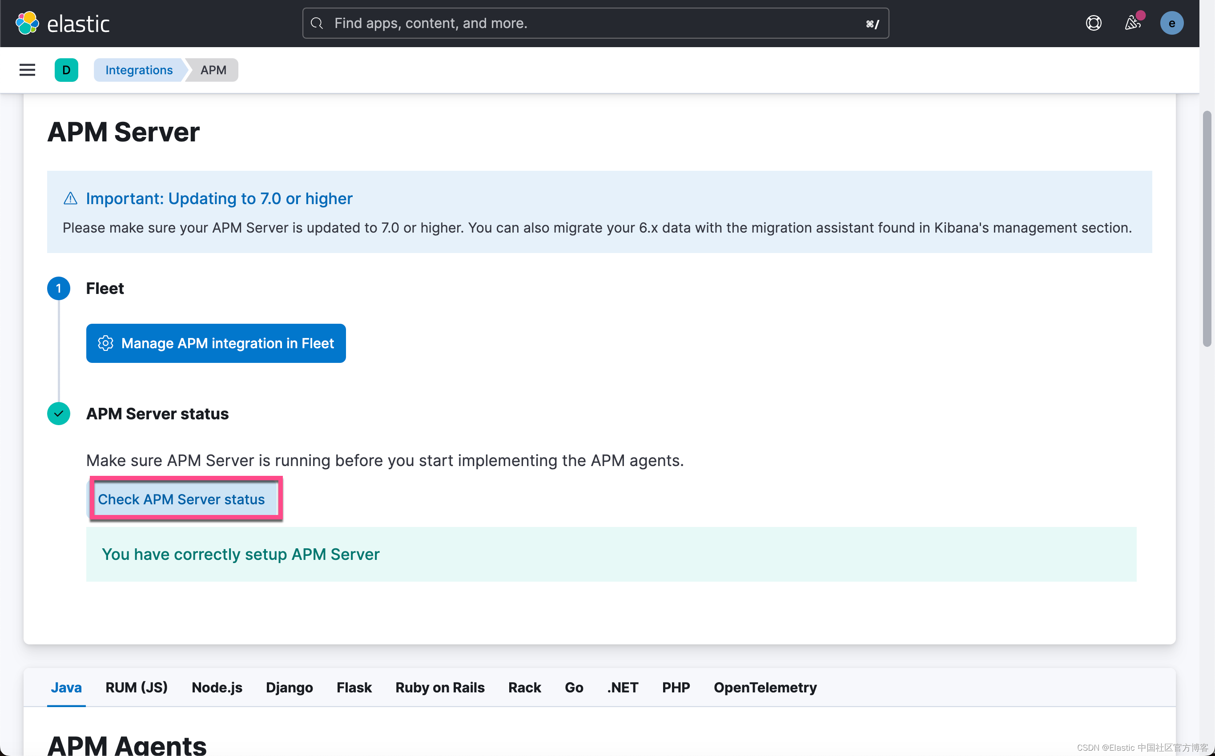1215x756 pixels.
Task: Click the page vertical scrollbar
Action: click(x=1207, y=229)
